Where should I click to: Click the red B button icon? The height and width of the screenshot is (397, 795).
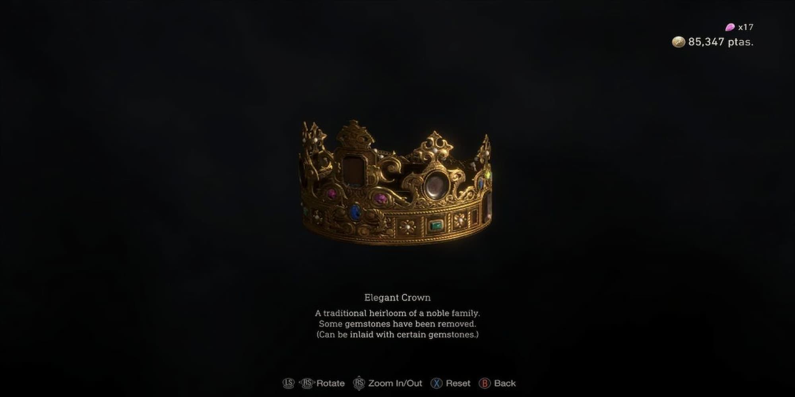[x=485, y=383]
